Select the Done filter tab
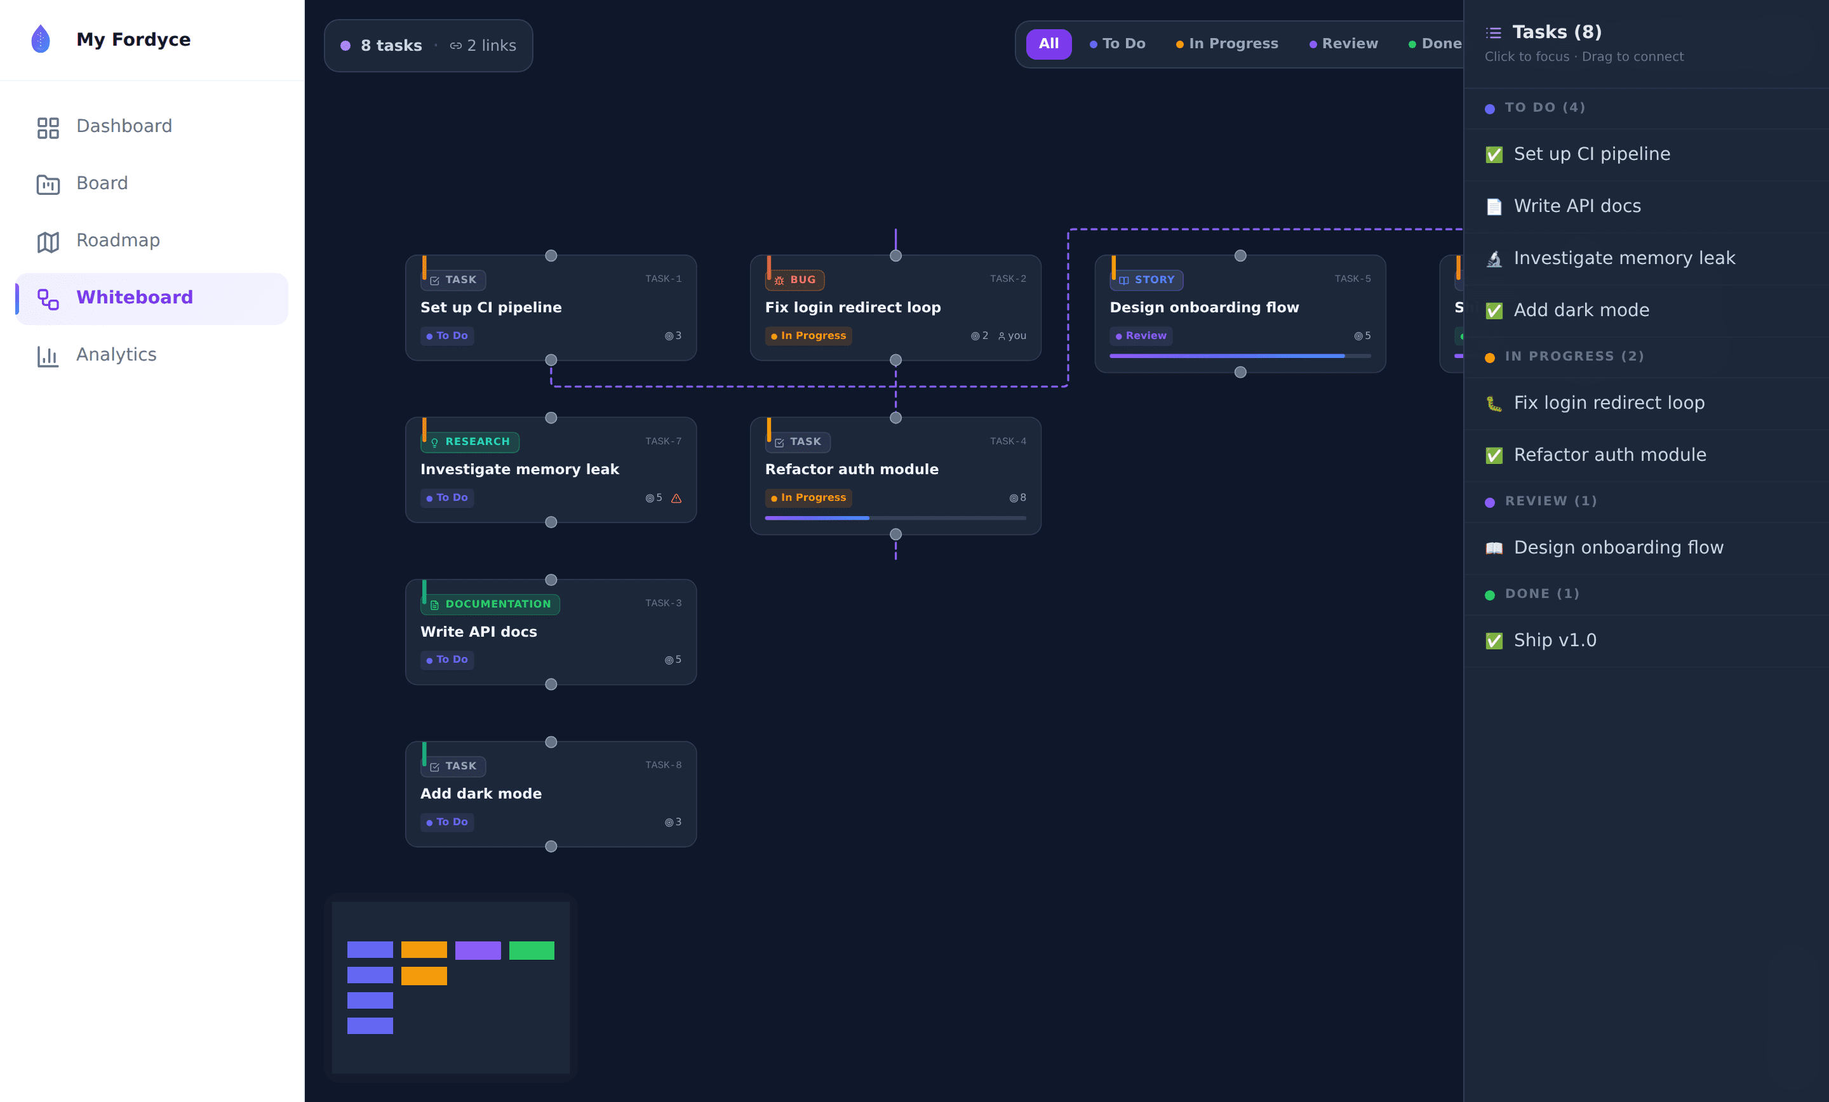This screenshot has width=1829, height=1102. tap(1435, 44)
